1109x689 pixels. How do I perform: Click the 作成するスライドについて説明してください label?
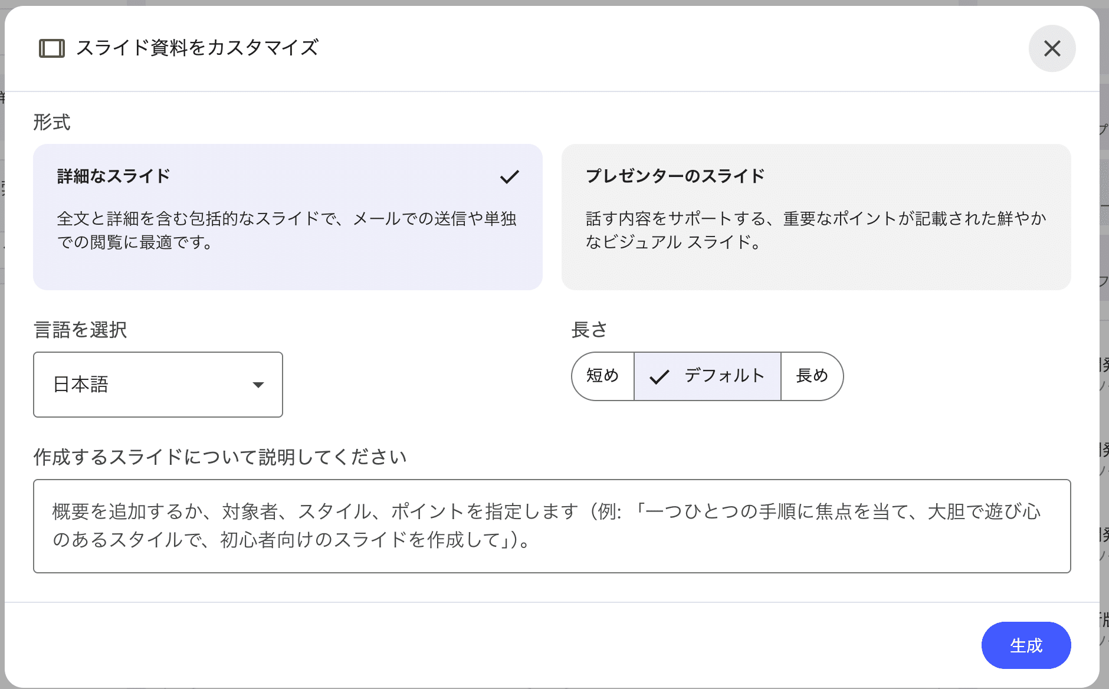pos(220,457)
